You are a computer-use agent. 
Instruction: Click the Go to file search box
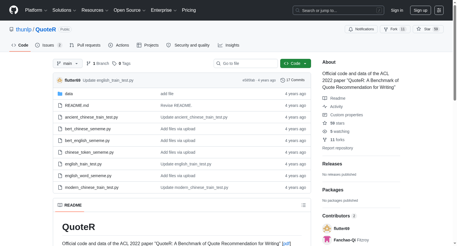(x=246, y=63)
